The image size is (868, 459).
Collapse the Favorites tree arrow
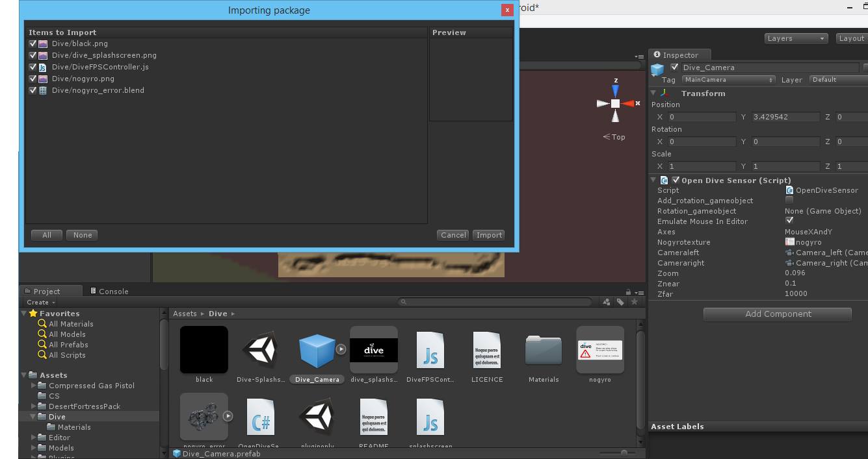click(24, 313)
